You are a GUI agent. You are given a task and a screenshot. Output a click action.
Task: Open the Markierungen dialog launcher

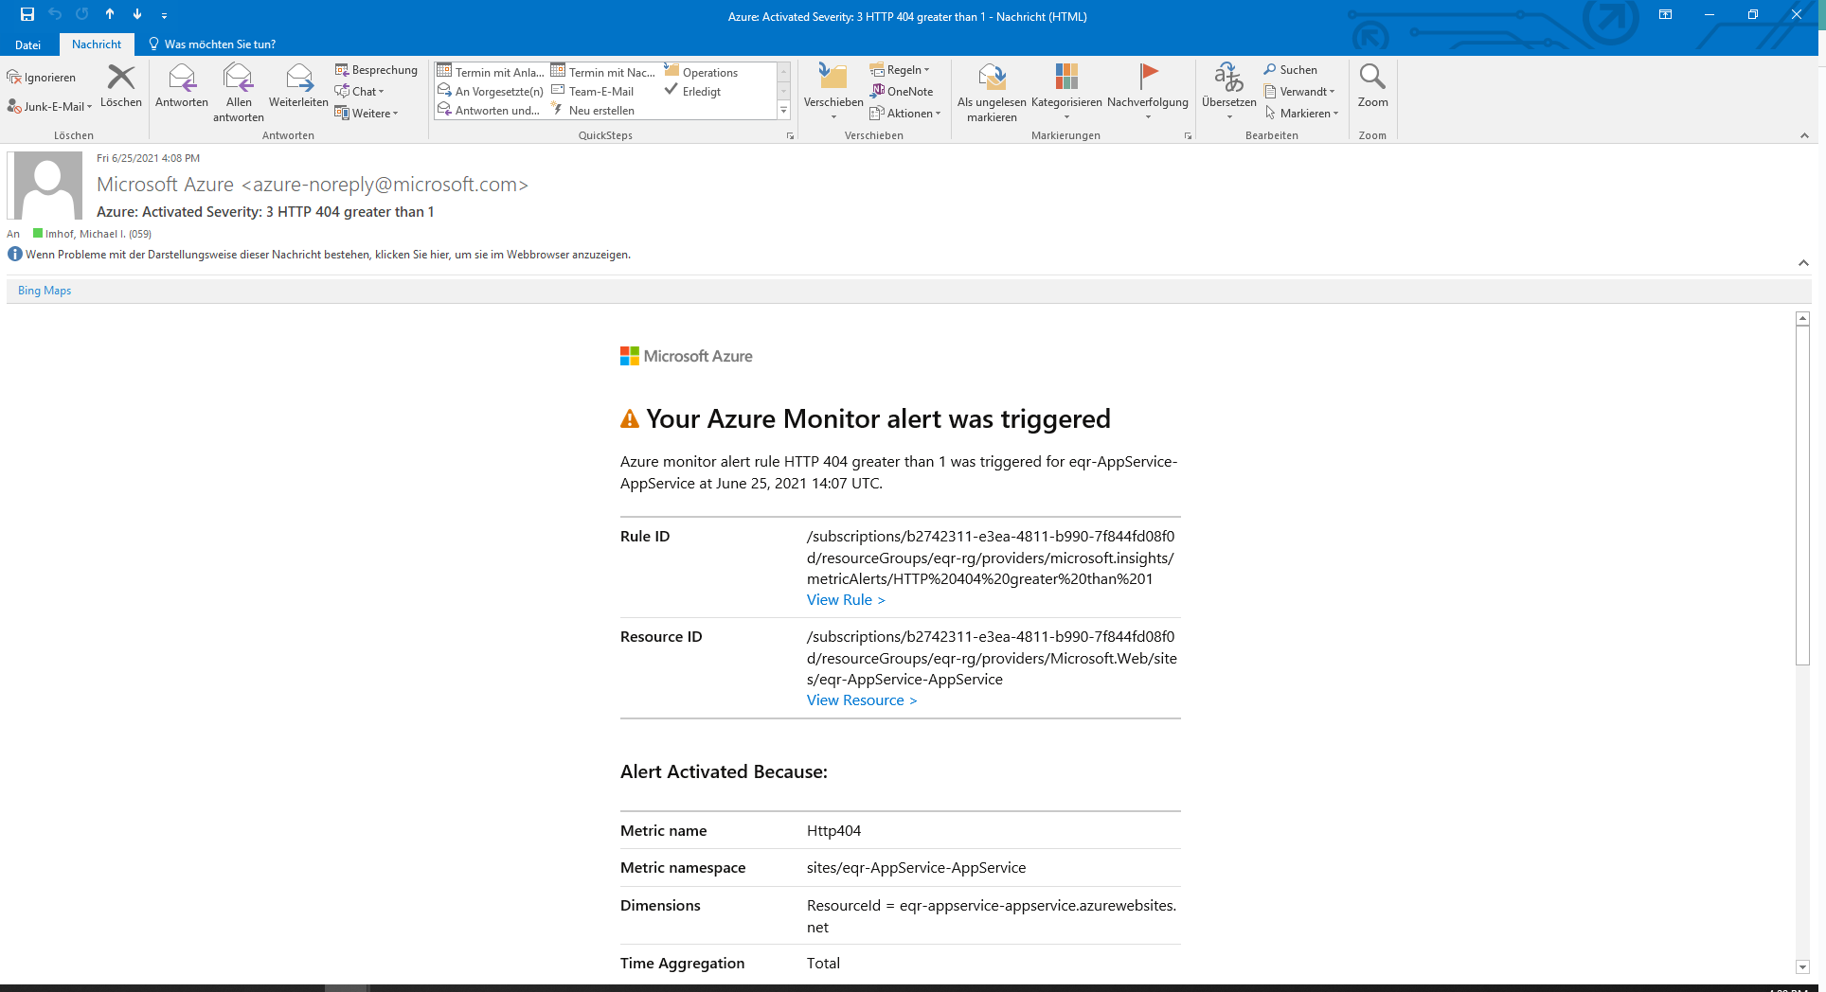[x=1188, y=136]
